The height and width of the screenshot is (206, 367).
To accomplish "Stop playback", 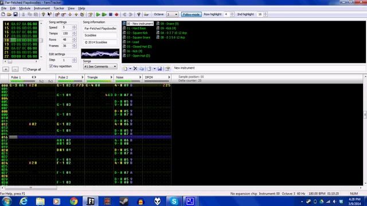I will coord(111,14).
